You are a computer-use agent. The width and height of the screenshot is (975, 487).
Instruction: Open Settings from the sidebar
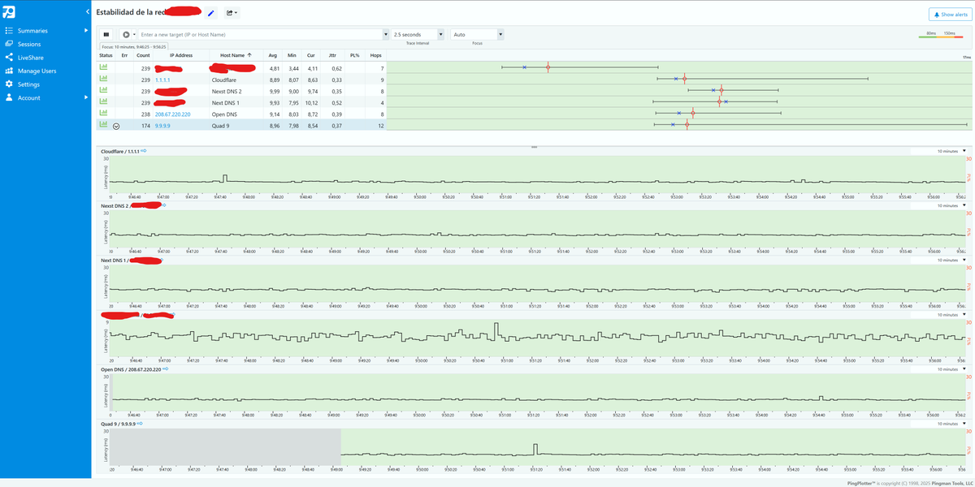pyautogui.click(x=28, y=84)
